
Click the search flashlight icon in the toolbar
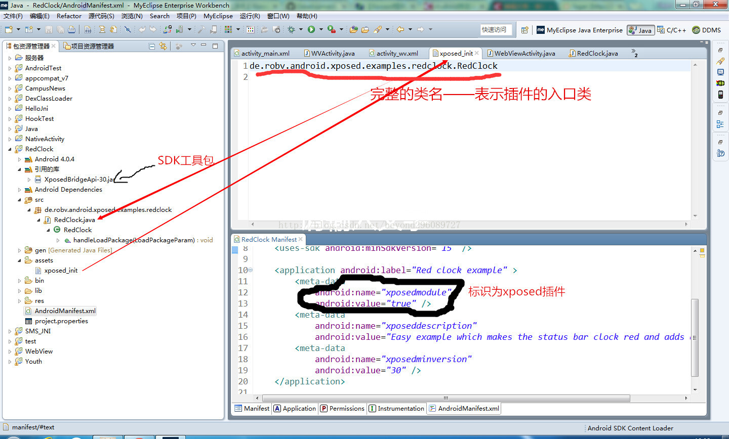click(377, 29)
